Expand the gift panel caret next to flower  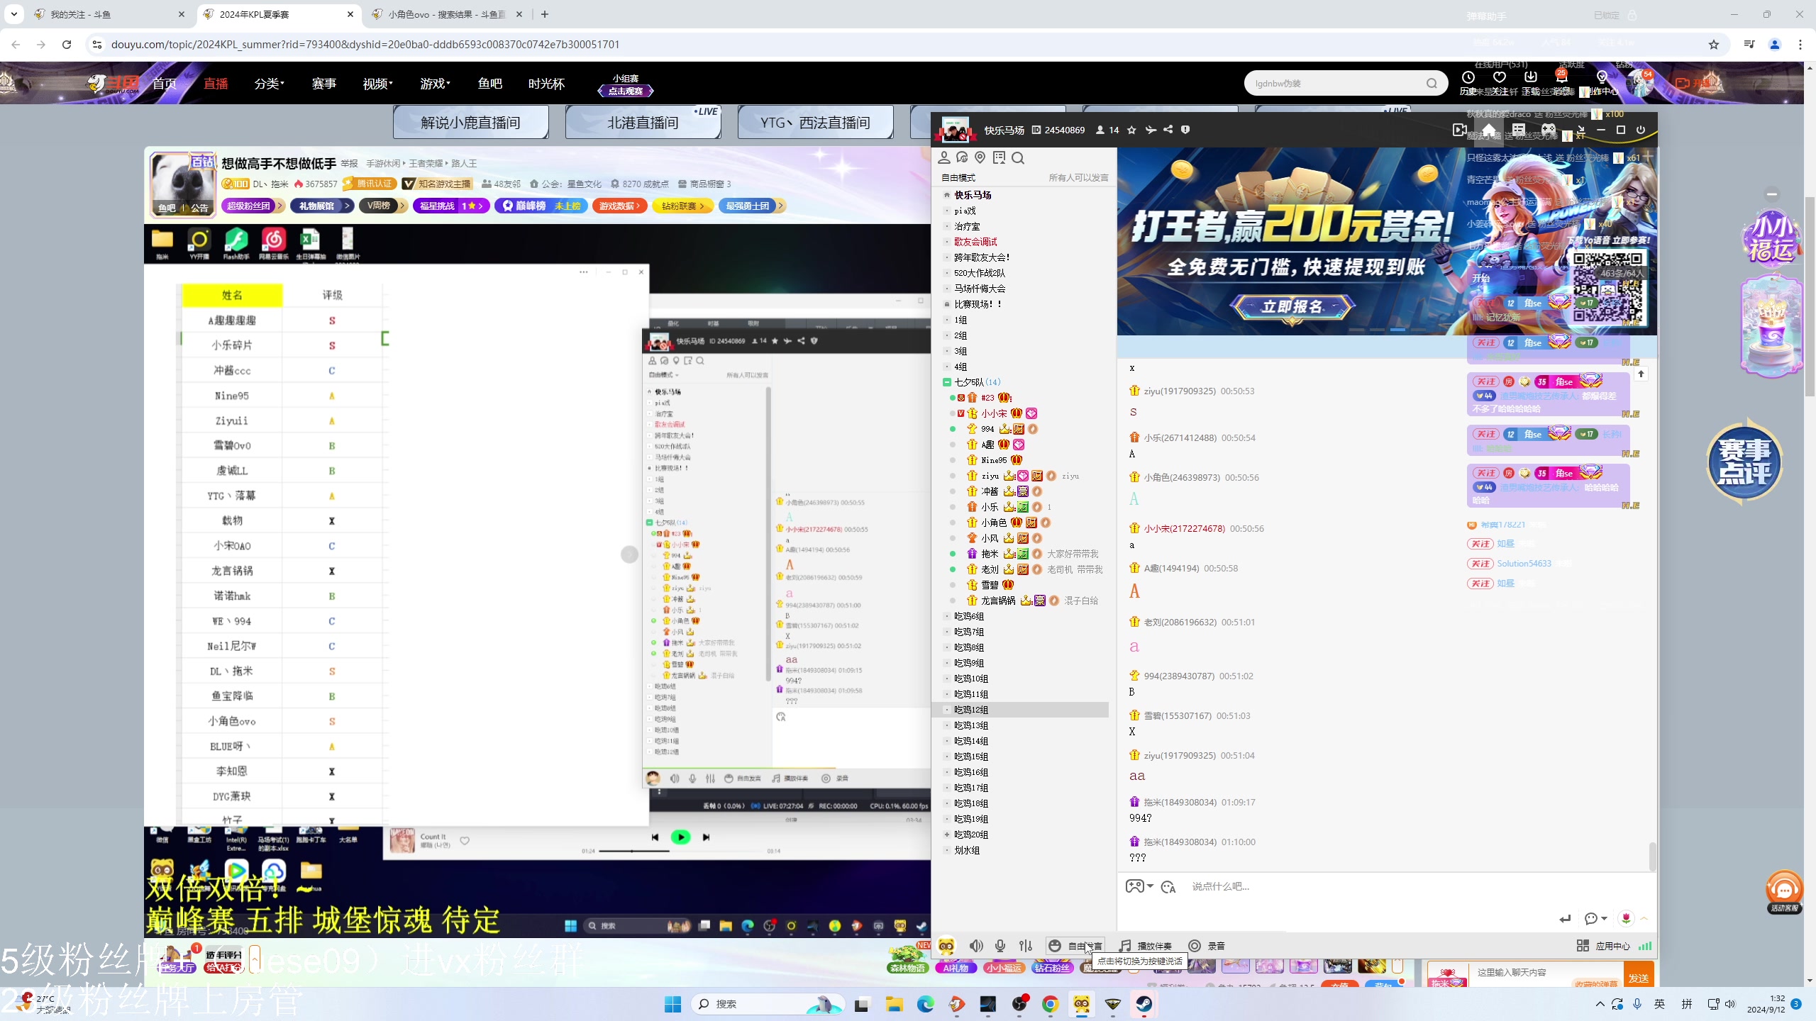pyautogui.click(x=1644, y=918)
